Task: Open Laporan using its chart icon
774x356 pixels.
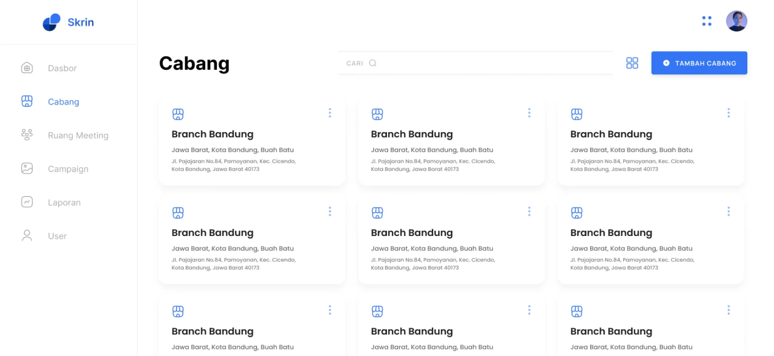Action: pyautogui.click(x=27, y=202)
